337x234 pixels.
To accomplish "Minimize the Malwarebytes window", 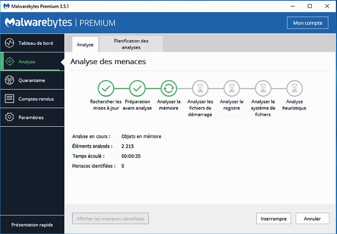I will 292,6.
